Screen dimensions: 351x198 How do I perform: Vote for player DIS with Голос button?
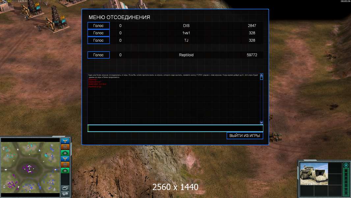(98, 26)
